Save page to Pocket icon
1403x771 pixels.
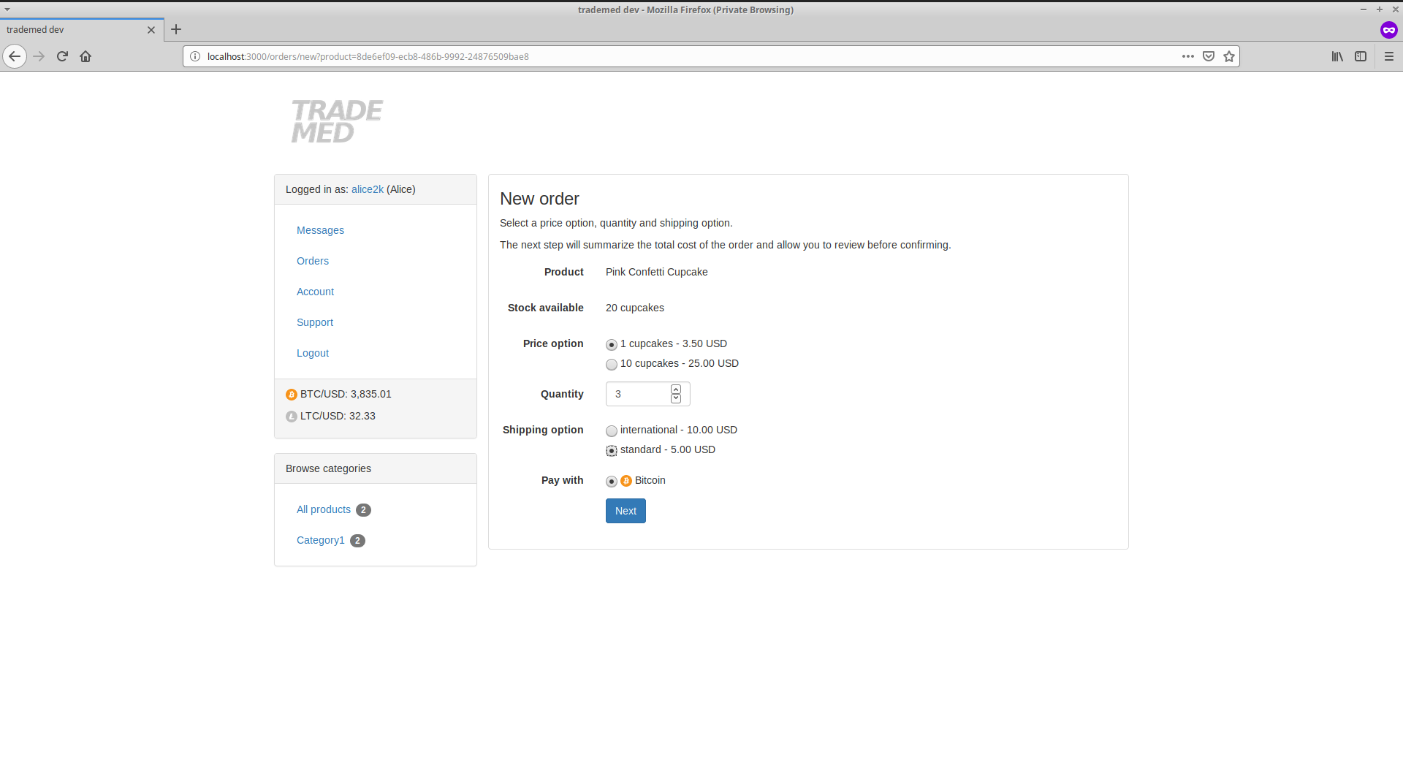[x=1209, y=56]
